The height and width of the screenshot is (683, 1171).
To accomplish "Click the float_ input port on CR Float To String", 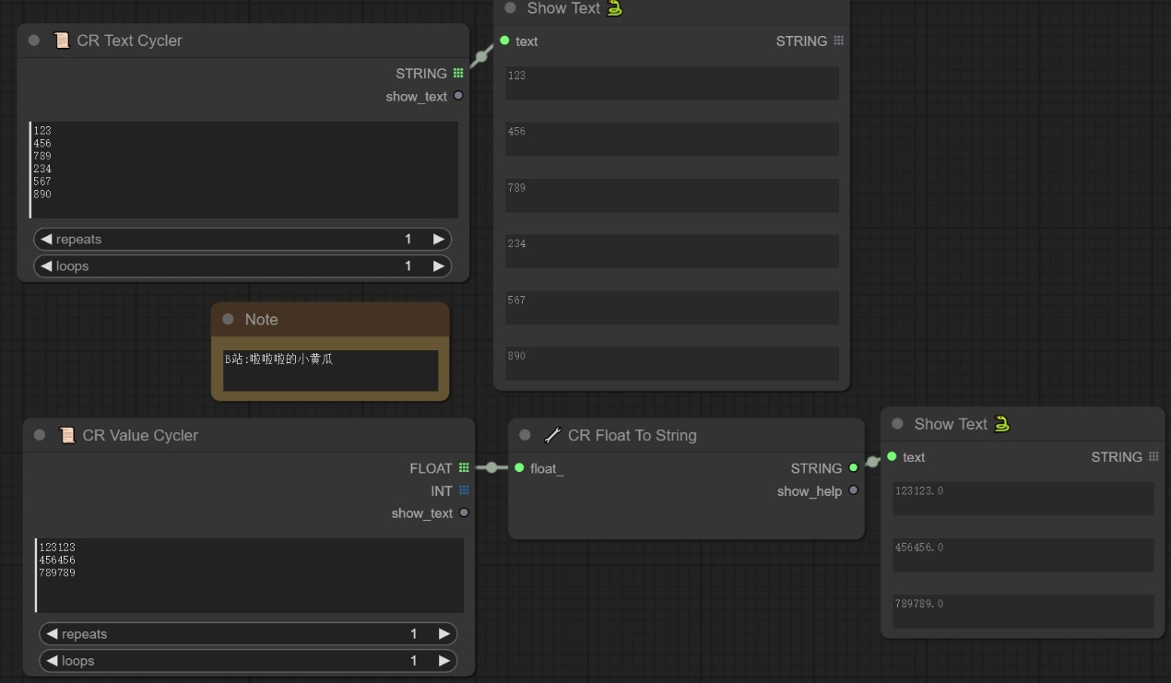I will click(x=519, y=468).
